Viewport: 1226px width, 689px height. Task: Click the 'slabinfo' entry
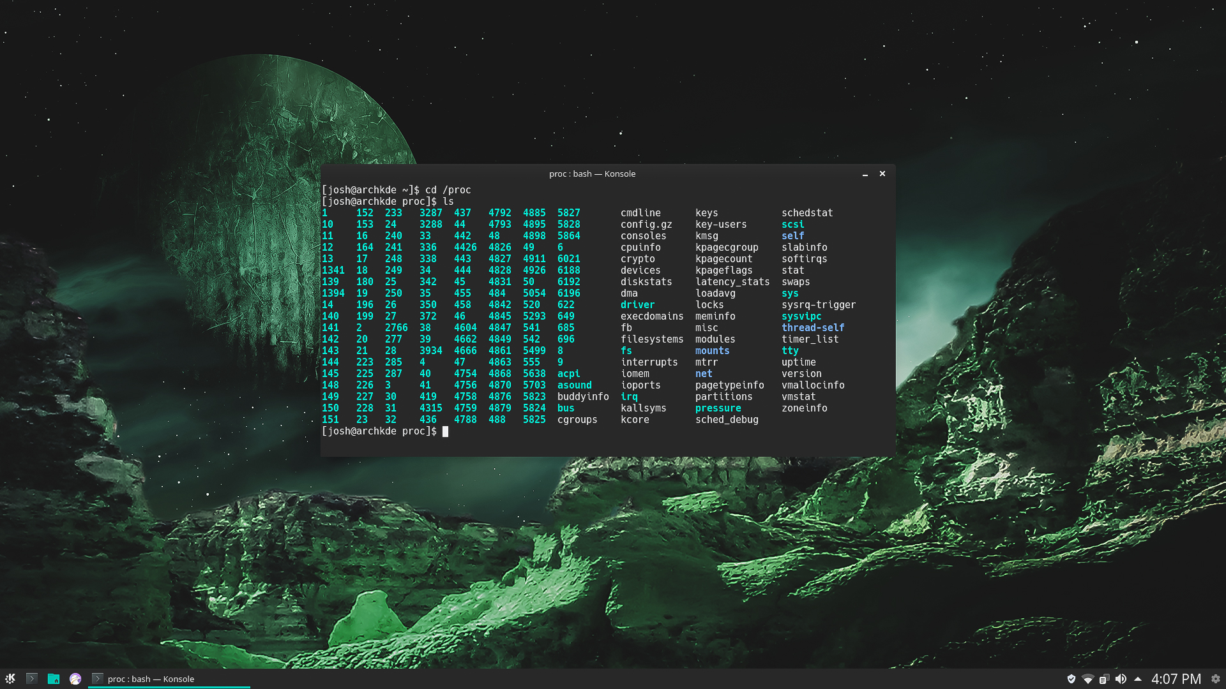click(x=804, y=248)
